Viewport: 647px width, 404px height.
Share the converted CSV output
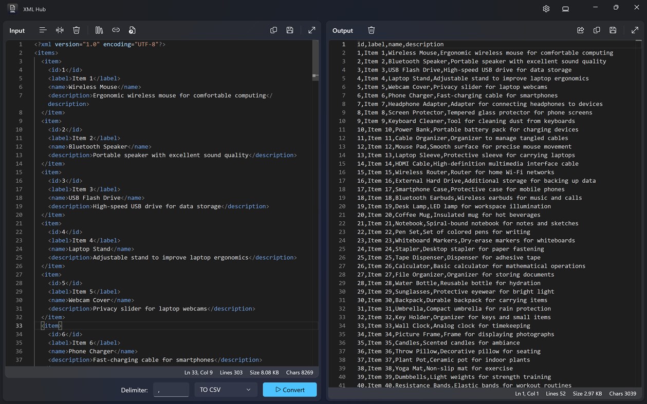(580, 30)
